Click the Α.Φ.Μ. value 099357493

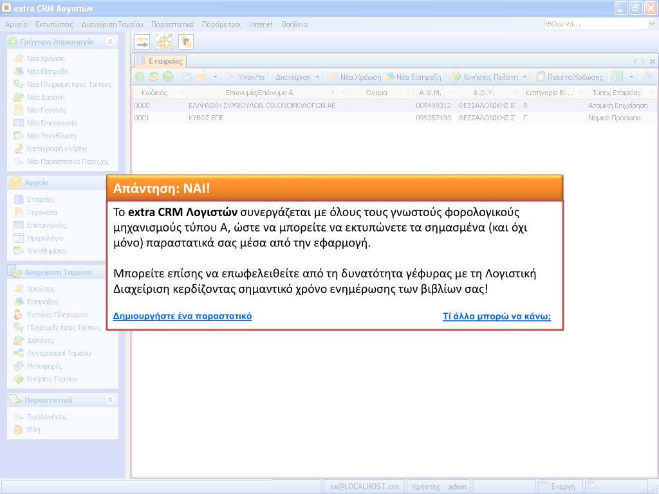point(433,118)
